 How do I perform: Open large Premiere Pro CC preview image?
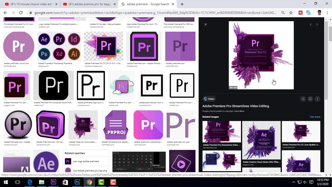tap(261, 55)
